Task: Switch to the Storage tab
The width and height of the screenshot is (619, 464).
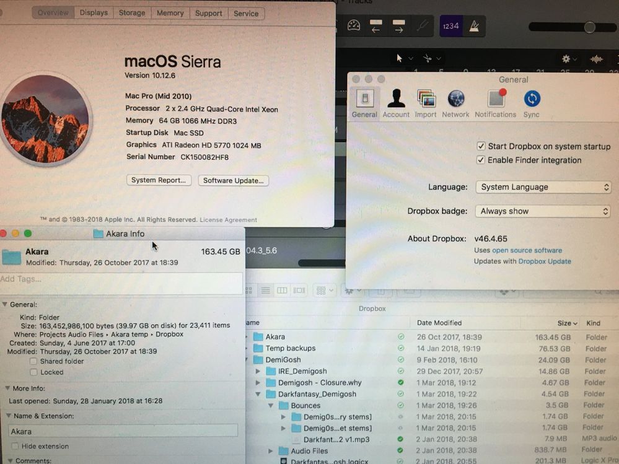Action: click(x=131, y=13)
